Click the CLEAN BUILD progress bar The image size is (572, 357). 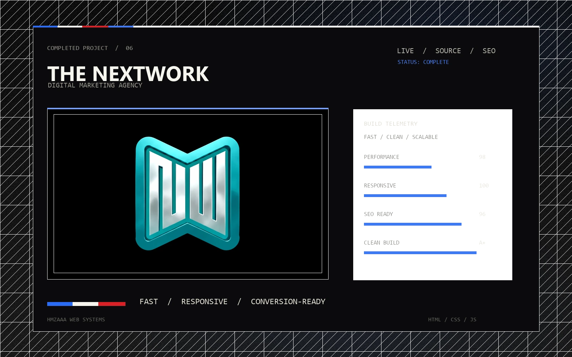[x=420, y=253]
